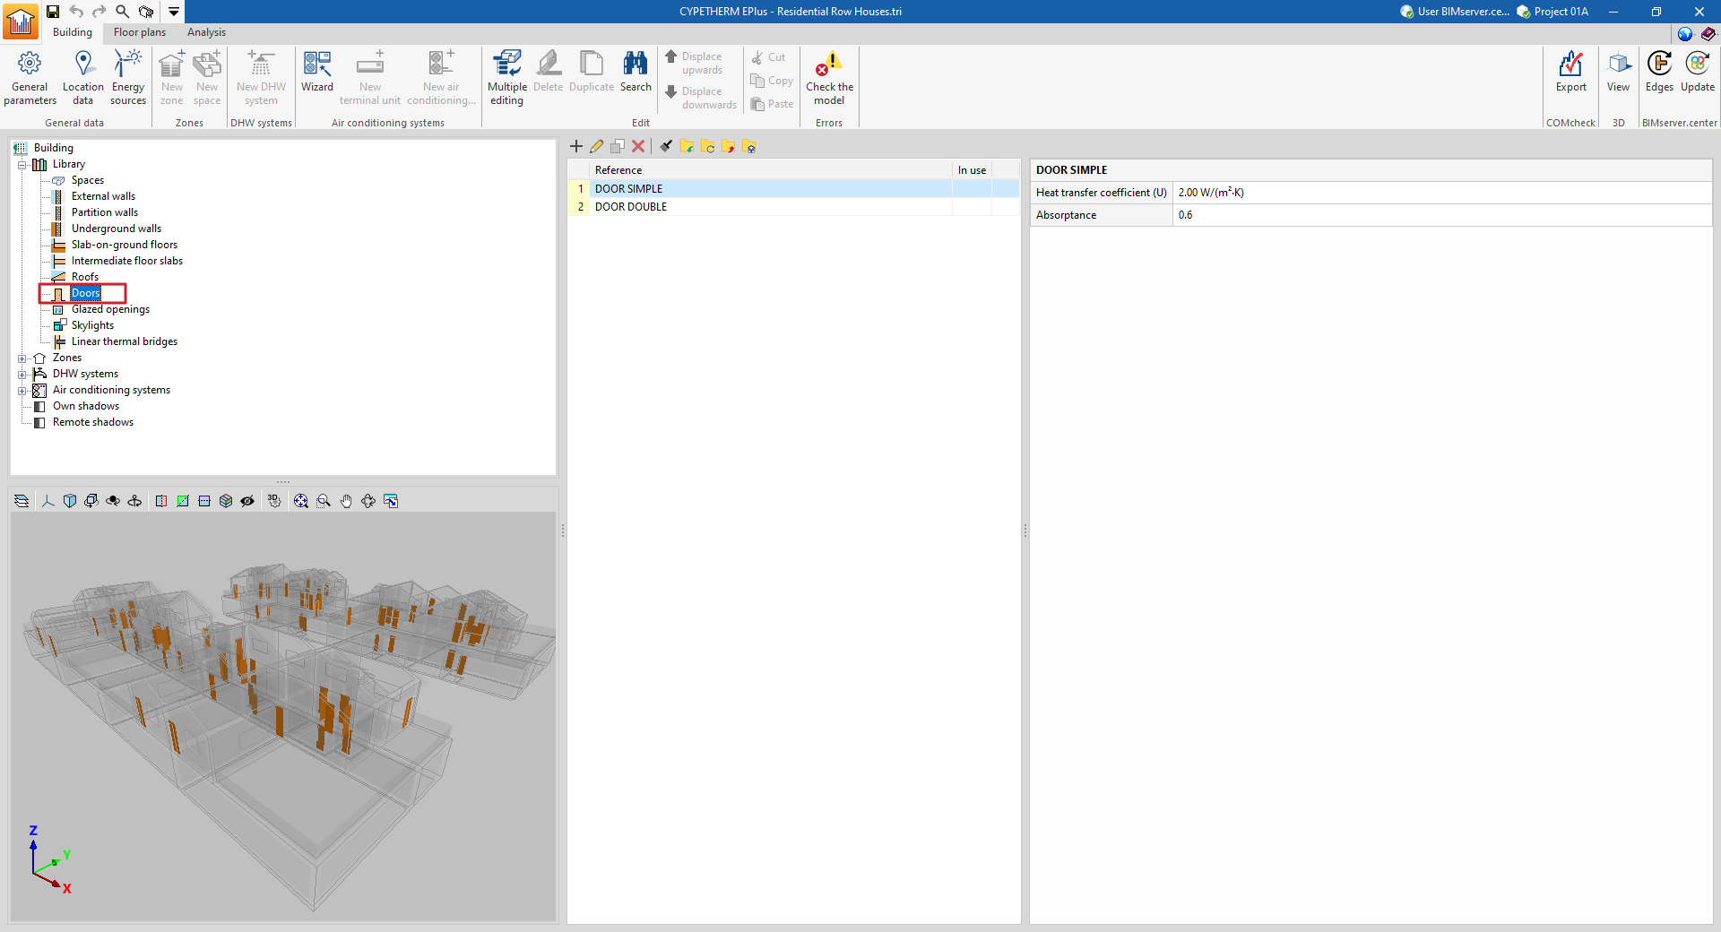This screenshot has width=1721, height=932.
Task: Launch the Wizard tool
Action: 317,73
